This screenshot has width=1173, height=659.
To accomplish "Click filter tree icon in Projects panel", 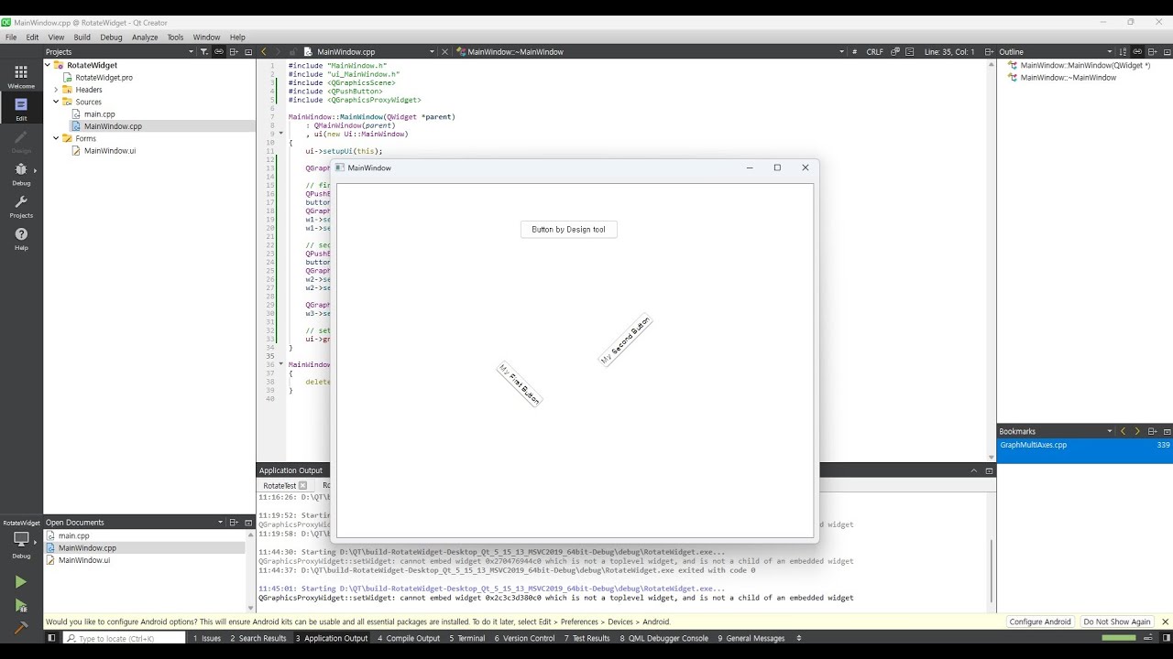I will coord(203,52).
